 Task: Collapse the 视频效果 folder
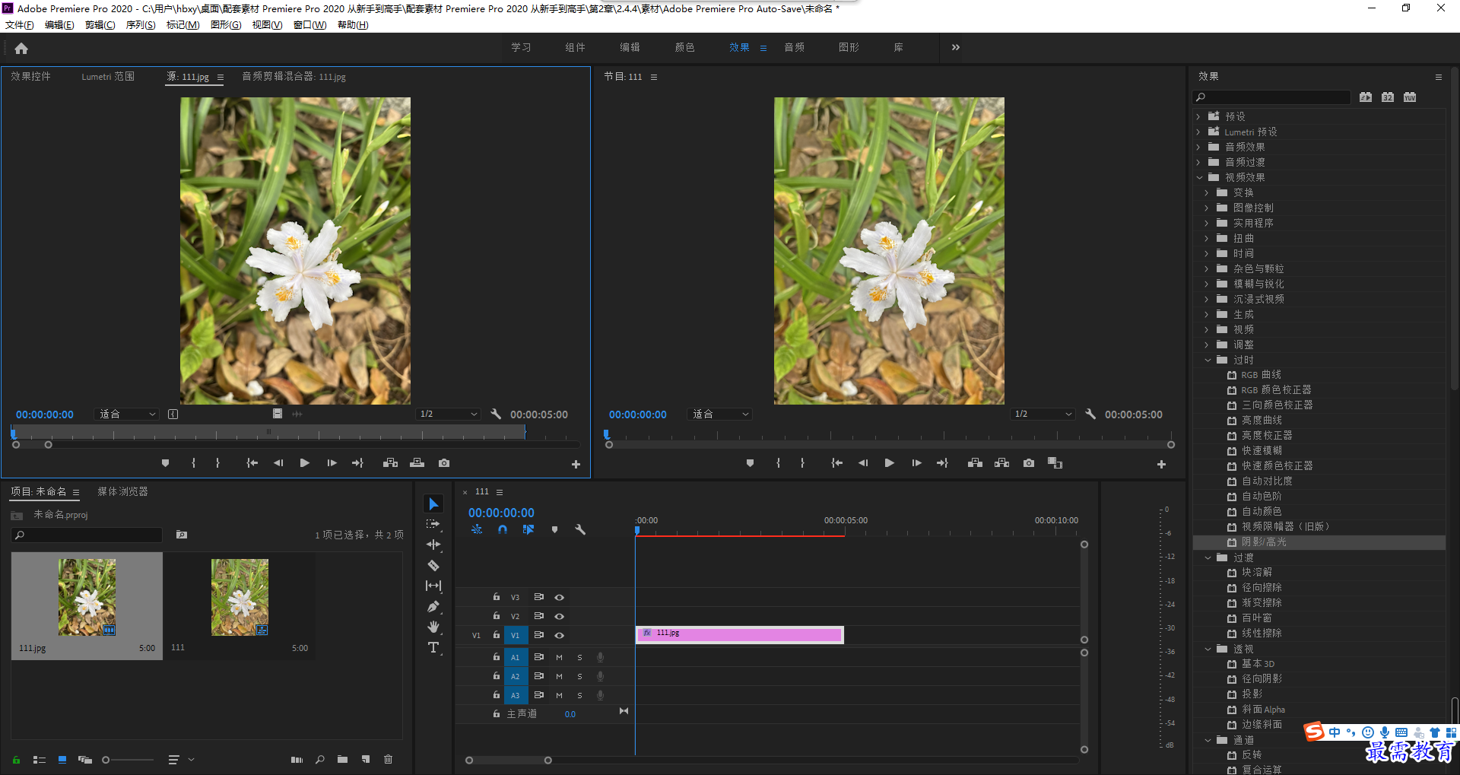[x=1199, y=177]
